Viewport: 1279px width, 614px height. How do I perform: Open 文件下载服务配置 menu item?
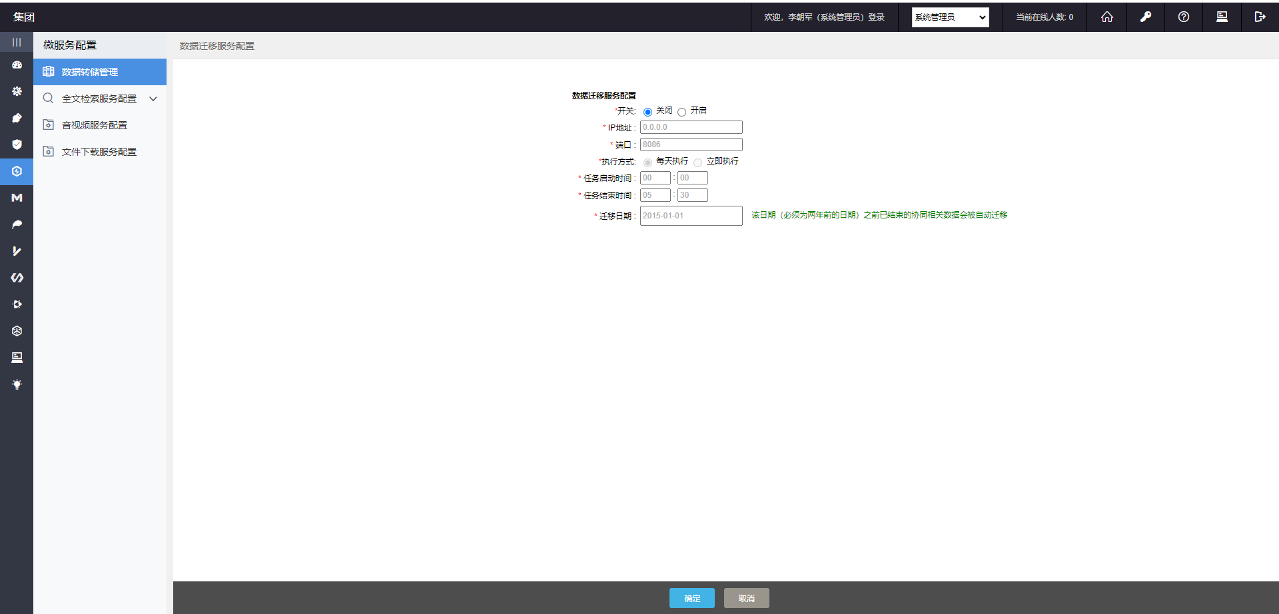tap(100, 152)
